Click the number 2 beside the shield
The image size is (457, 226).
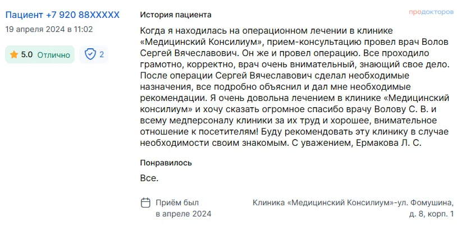(x=102, y=54)
